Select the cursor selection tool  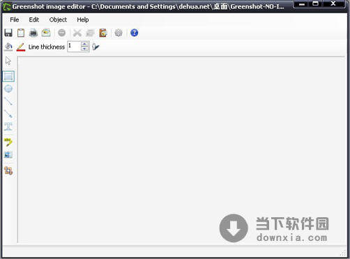8,61
